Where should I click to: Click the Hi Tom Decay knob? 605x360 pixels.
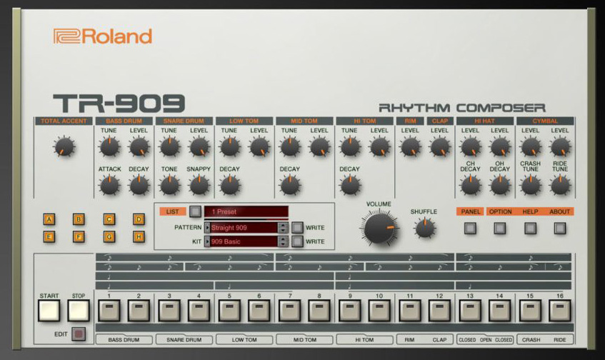(350, 186)
